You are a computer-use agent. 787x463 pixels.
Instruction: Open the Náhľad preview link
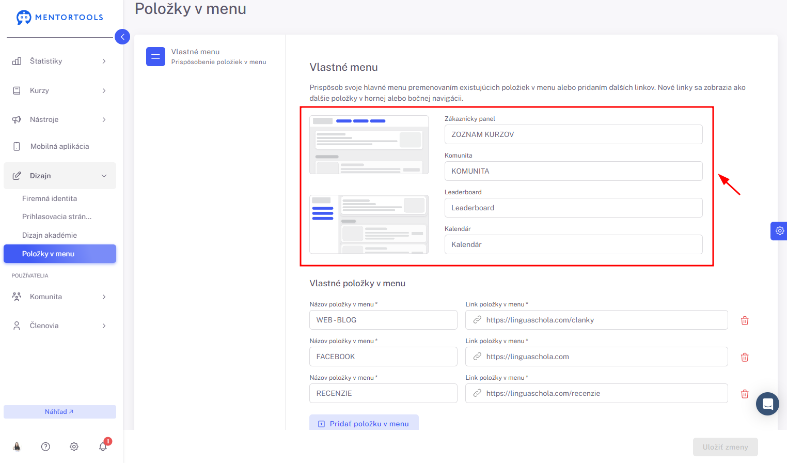(x=60, y=412)
